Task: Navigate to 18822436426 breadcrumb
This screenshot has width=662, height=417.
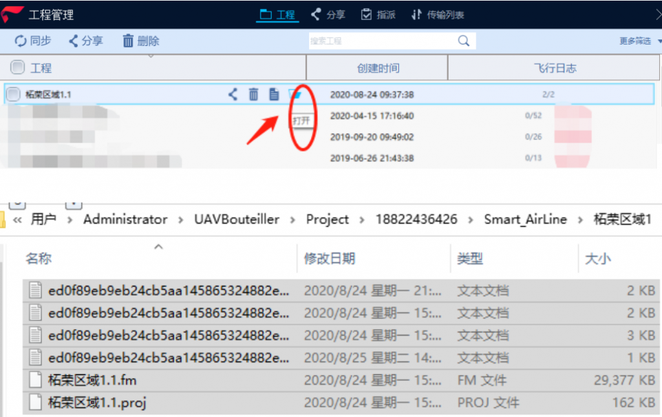Action: 416,219
